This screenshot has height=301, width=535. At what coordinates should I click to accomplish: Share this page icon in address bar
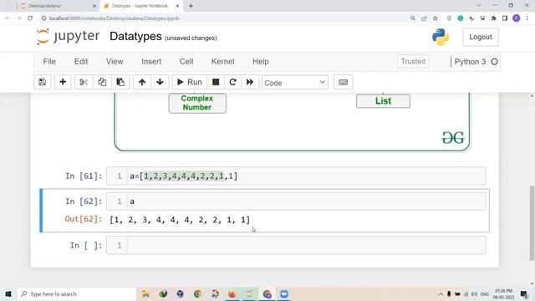(x=424, y=18)
